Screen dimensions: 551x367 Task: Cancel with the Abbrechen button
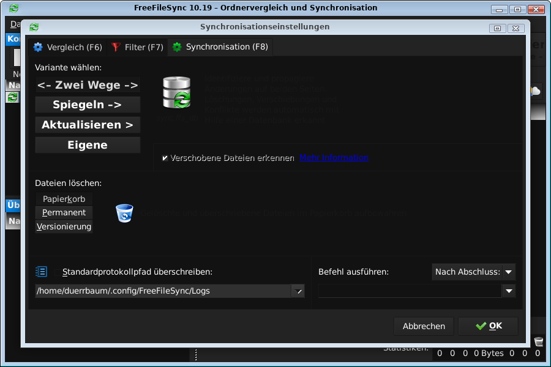click(424, 326)
